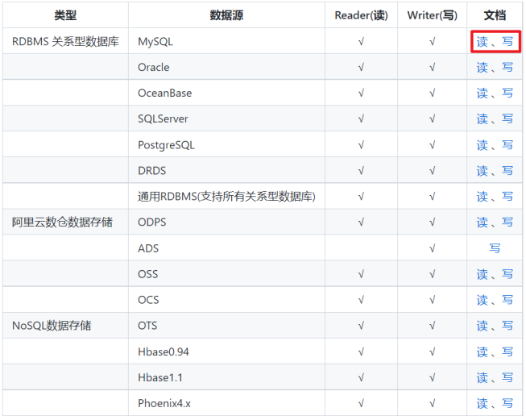Open the OCS read doc link
The width and height of the screenshot is (526, 416).
(483, 300)
